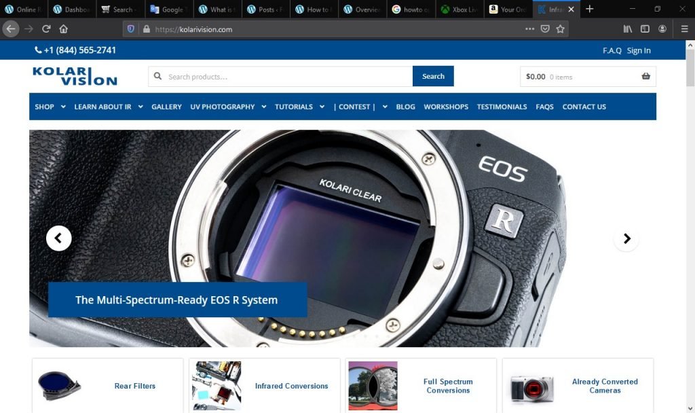695x413 pixels.
Task: Switch to the Amazon Your Orders tab
Action: click(x=508, y=10)
